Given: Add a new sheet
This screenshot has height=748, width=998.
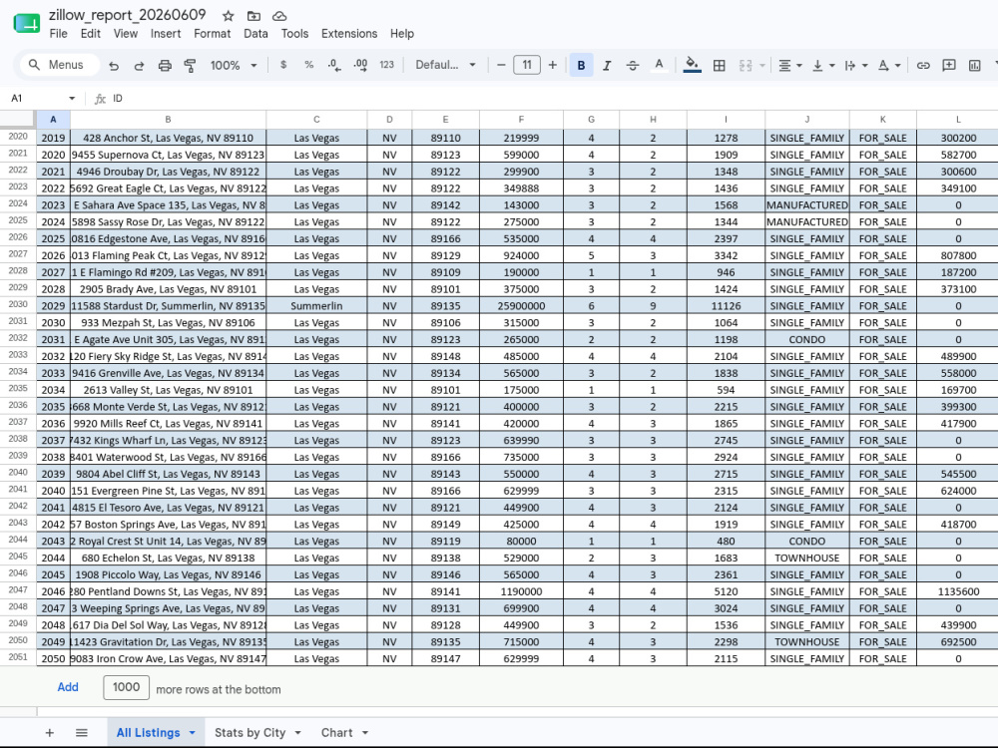Looking at the screenshot, I should [49, 733].
